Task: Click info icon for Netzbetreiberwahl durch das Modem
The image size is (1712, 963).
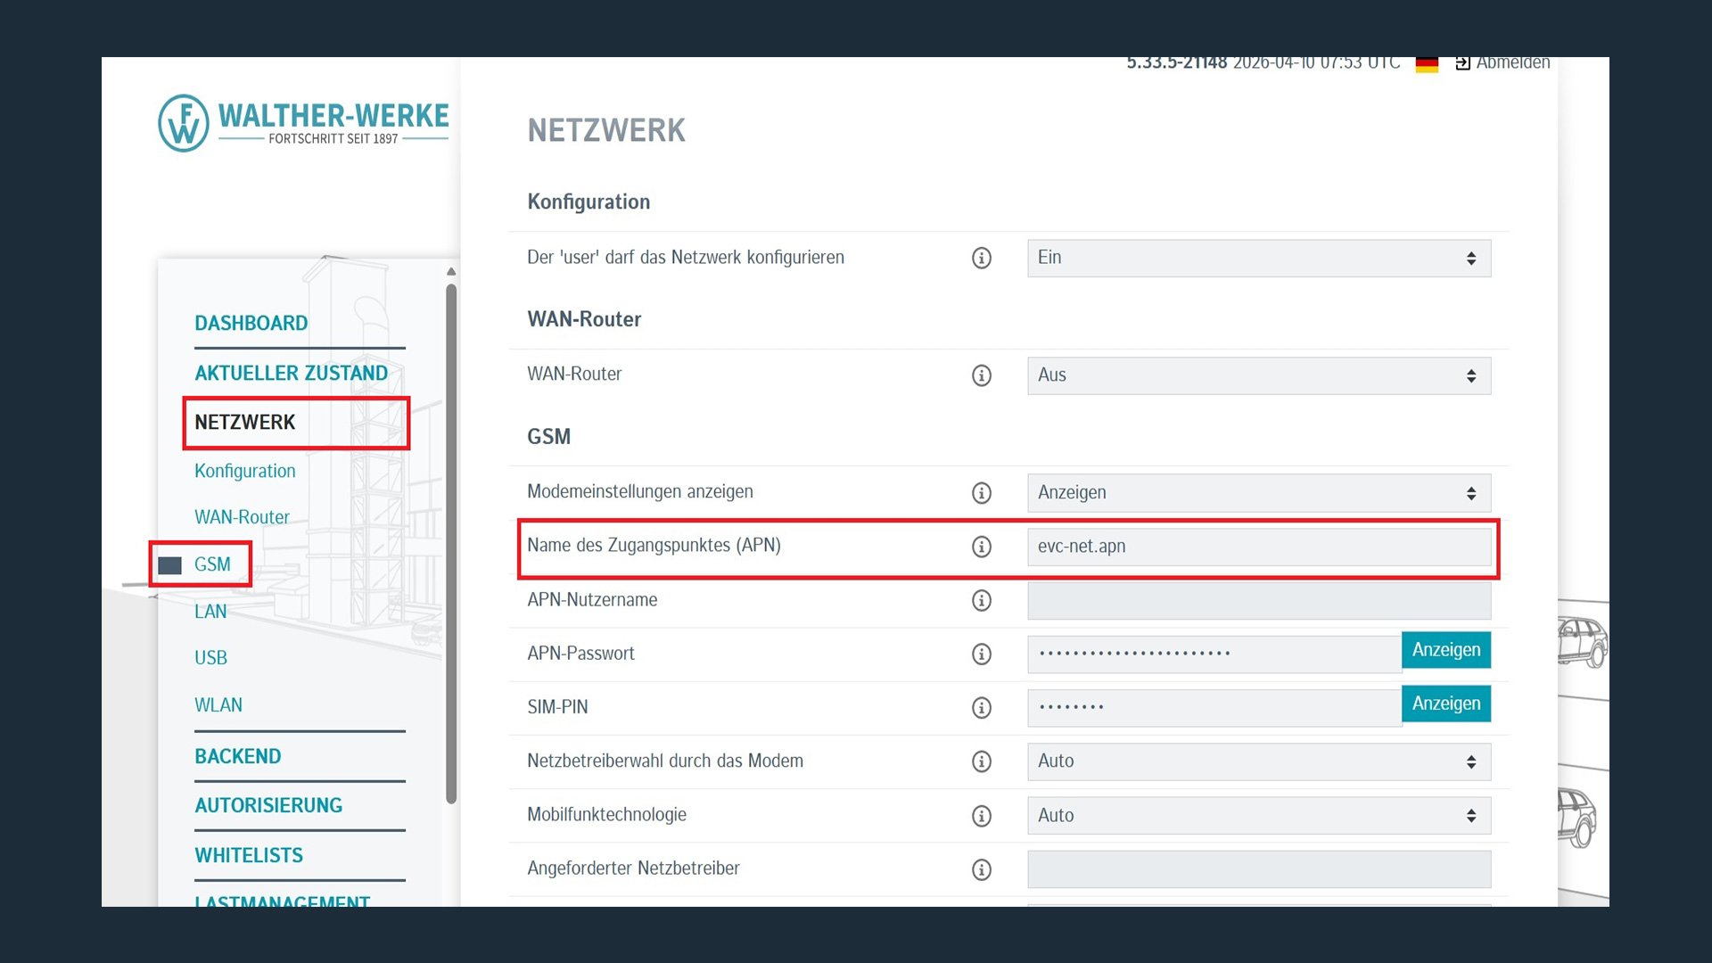Action: tap(981, 761)
